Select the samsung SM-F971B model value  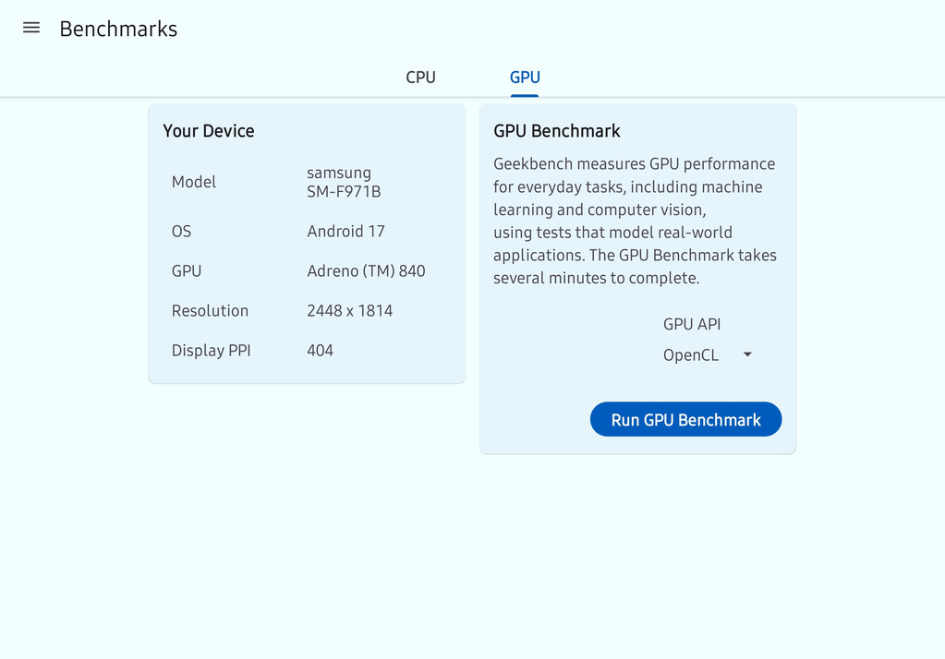[x=344, y=182]
